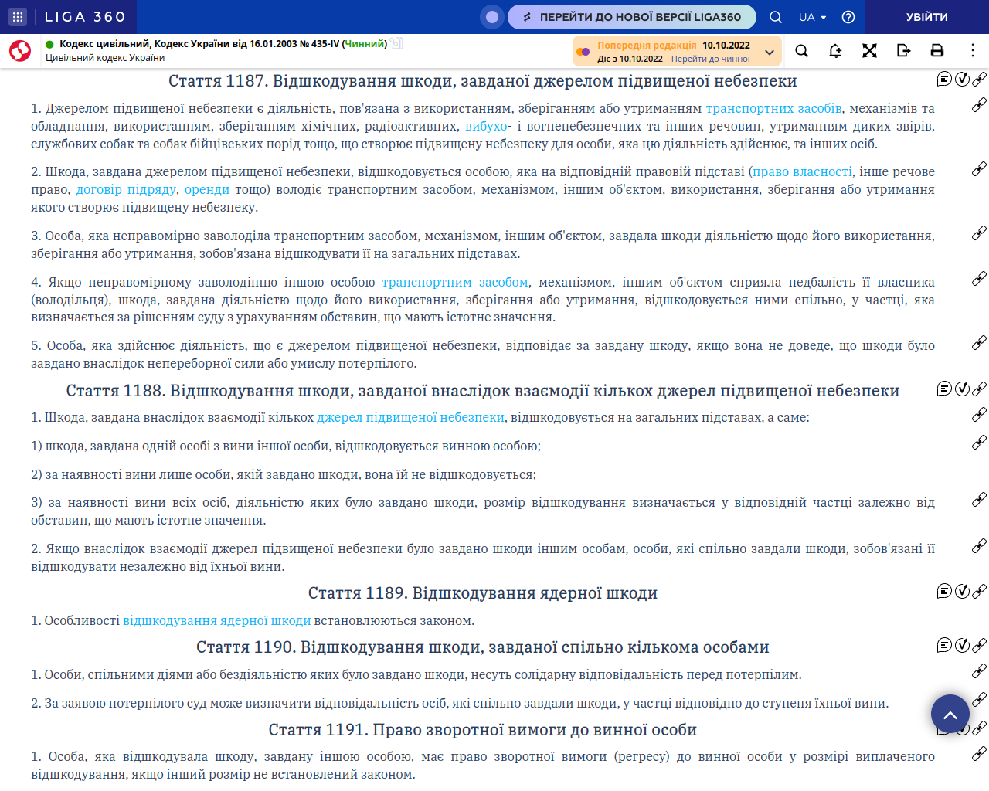Copy link to the Стаття 1188 heading

coord(979,389)
